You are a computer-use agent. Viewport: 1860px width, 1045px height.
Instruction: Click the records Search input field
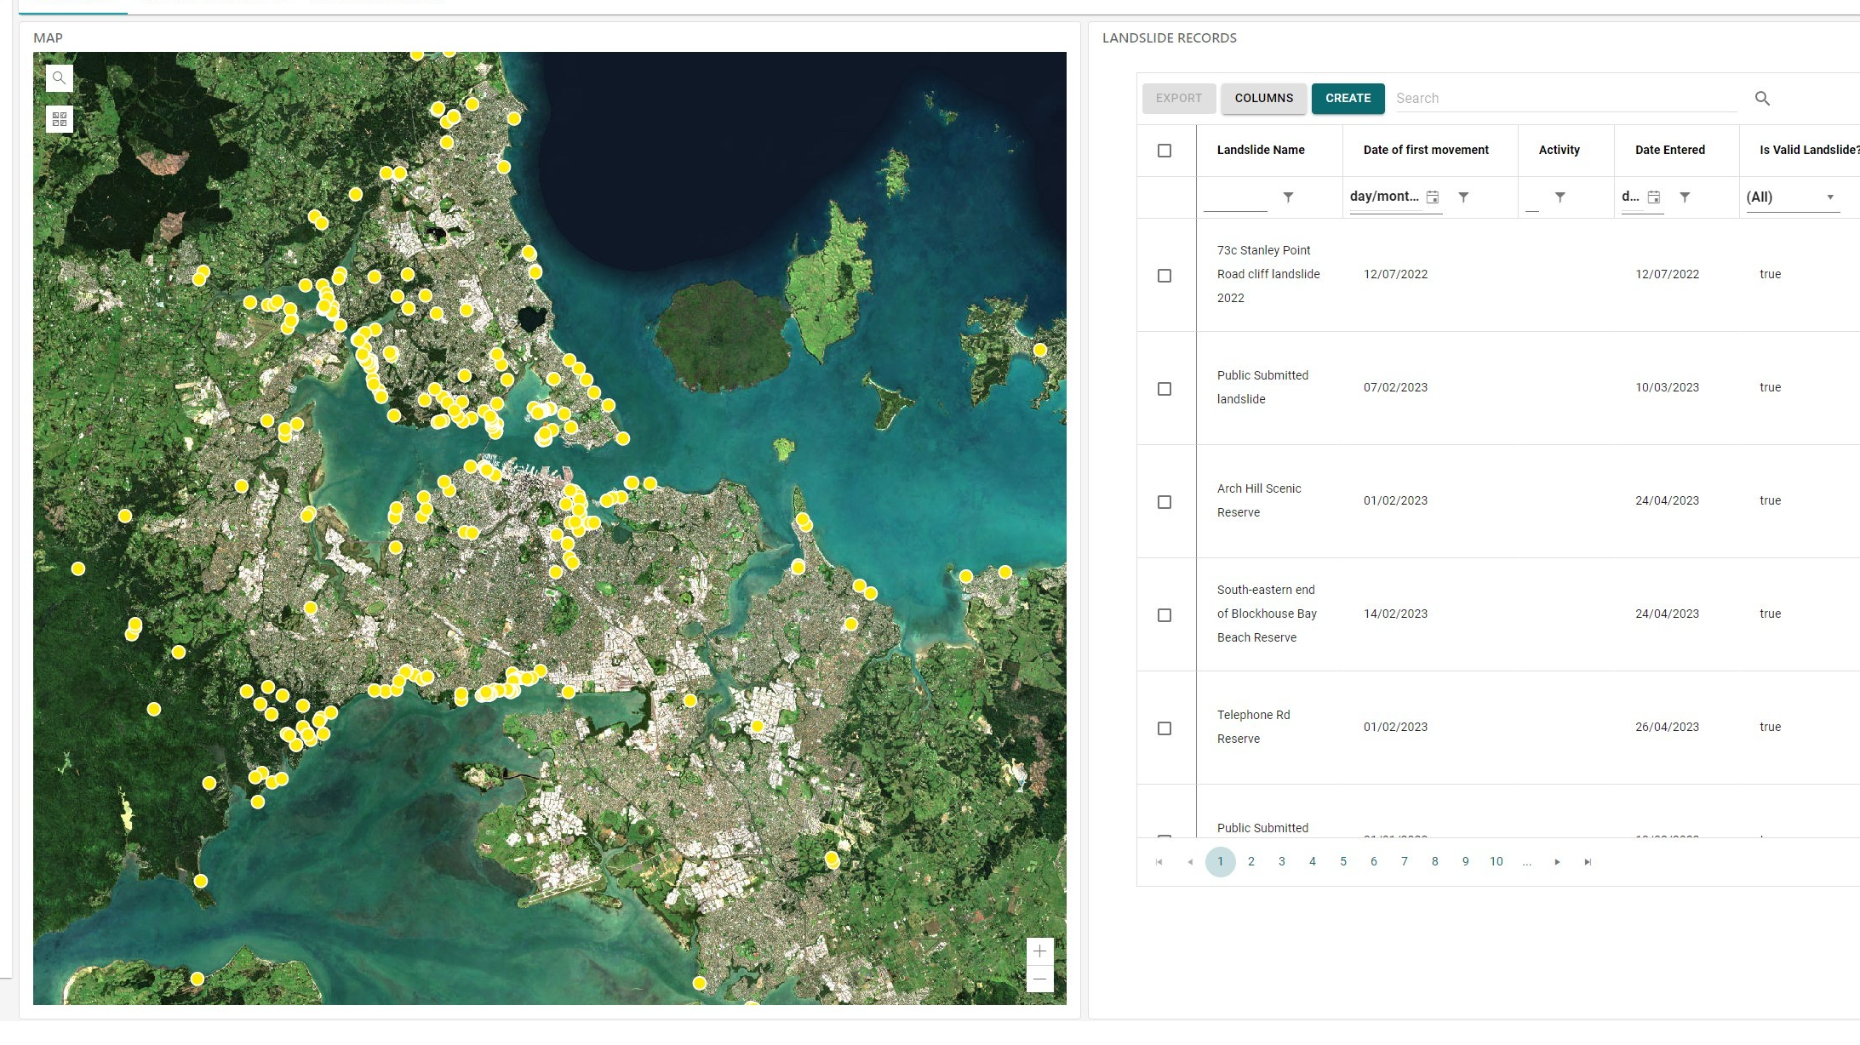pyautogui.click(x=1565, y=99)
